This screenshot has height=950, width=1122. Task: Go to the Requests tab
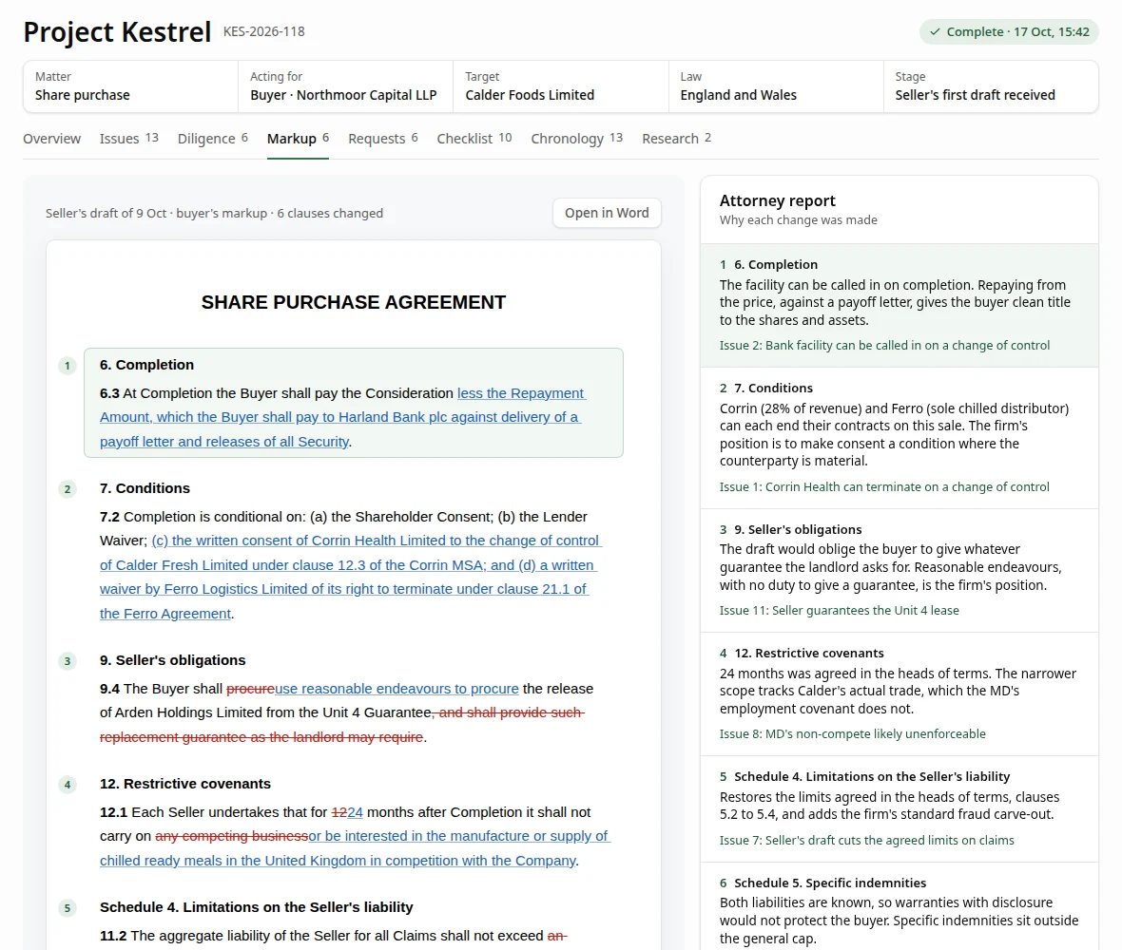coord(383,139)
